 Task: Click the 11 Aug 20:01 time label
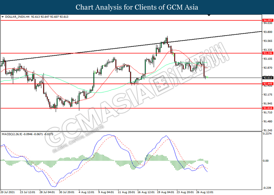(126, 192)
